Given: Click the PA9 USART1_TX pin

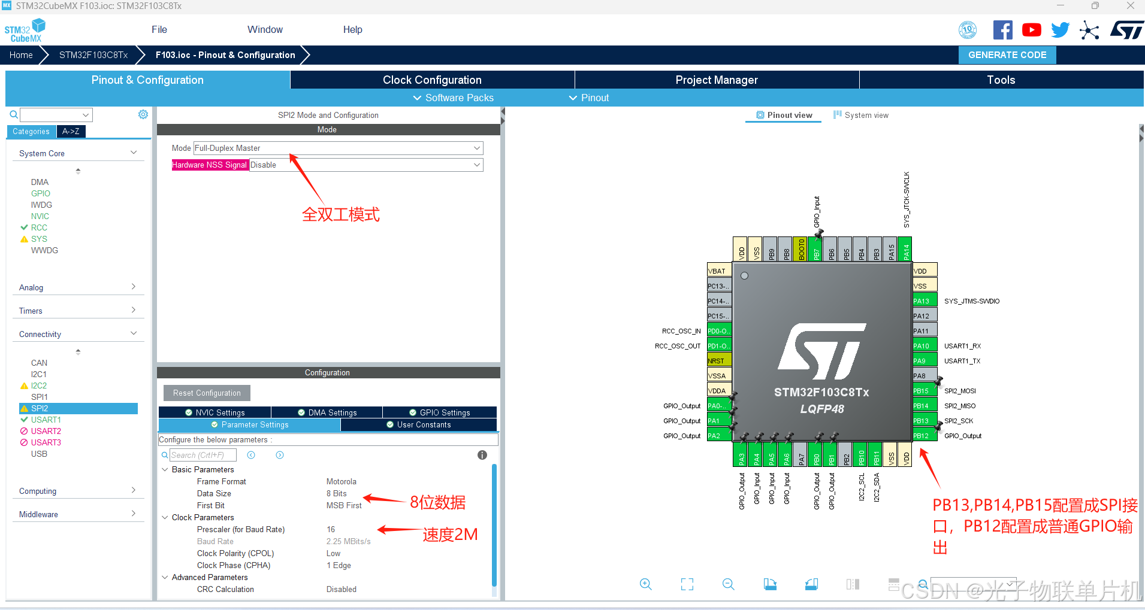Looking at the screenshot, I should (x=925, y=361).
